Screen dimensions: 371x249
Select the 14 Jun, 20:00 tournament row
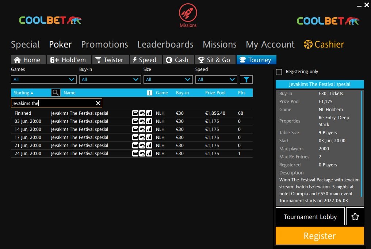click(132, 129)
